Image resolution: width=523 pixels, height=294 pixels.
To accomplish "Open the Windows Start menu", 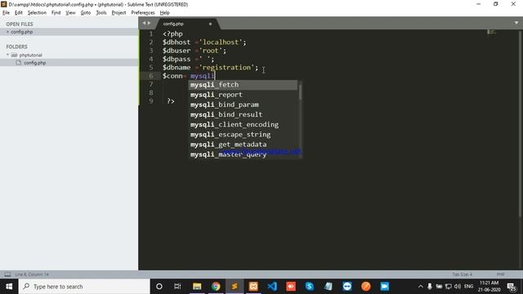I will (9, 287).
